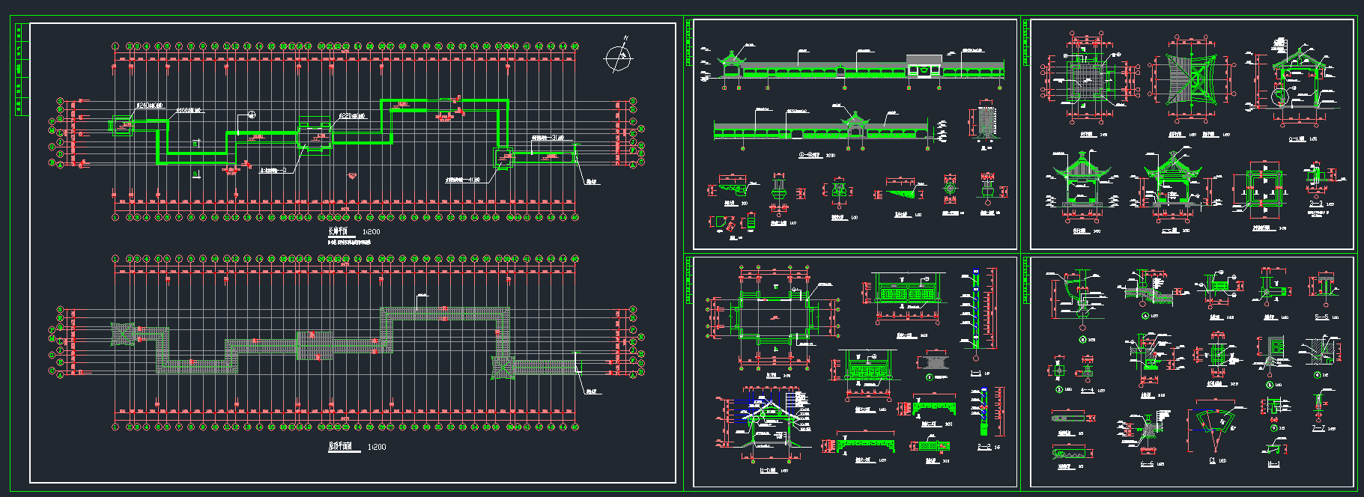This screenshot has width=1364, height=497.
Task: Select the tall vertical column section 1-1
Action: [x=975, y=307]
